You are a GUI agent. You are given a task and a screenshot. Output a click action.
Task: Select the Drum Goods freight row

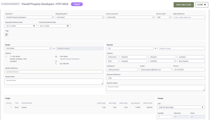[79, 108]
